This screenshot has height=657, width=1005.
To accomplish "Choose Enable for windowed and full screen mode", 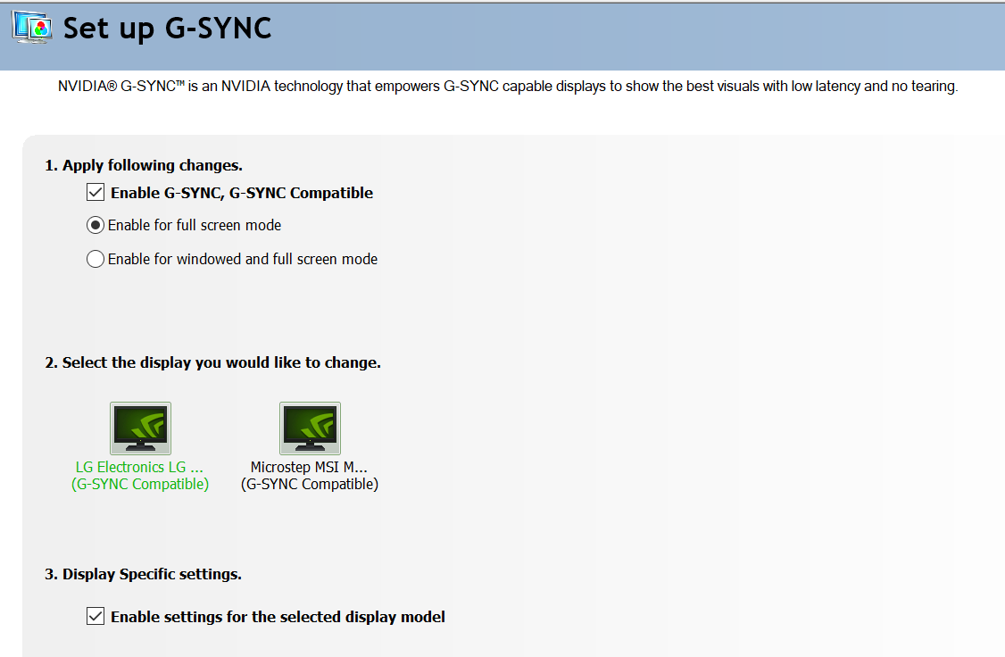I will (x=96, y=259).
